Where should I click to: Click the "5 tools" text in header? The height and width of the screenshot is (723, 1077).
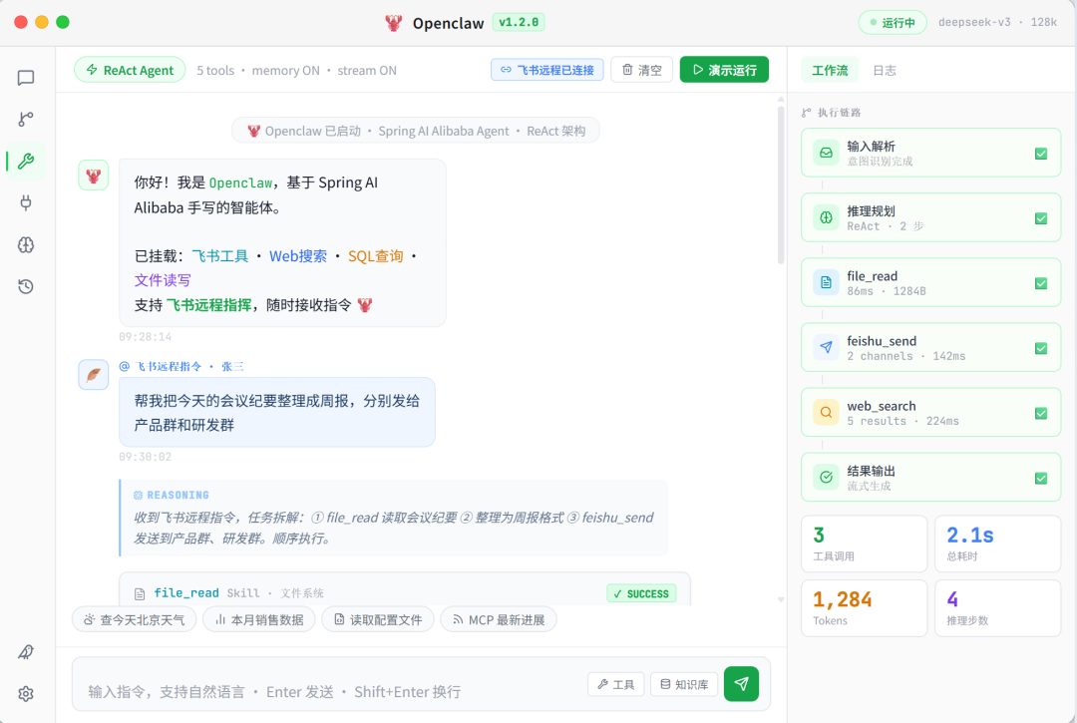[215, 70]
